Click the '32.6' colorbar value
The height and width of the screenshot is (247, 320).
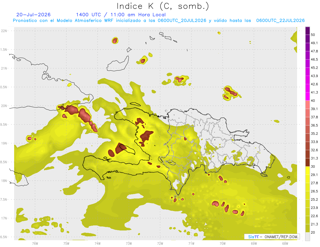tap(314, 150)
